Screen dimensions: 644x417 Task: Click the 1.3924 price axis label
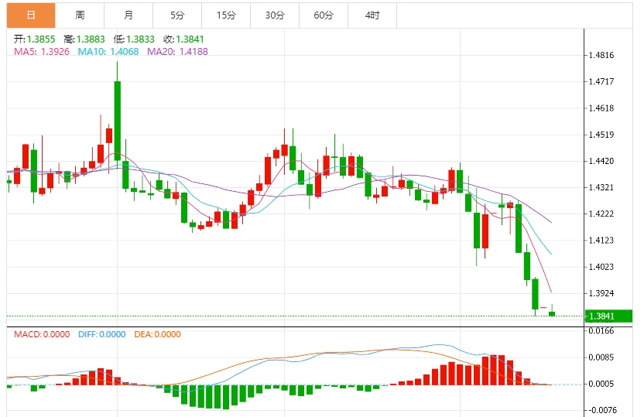[x=601, y=293]
